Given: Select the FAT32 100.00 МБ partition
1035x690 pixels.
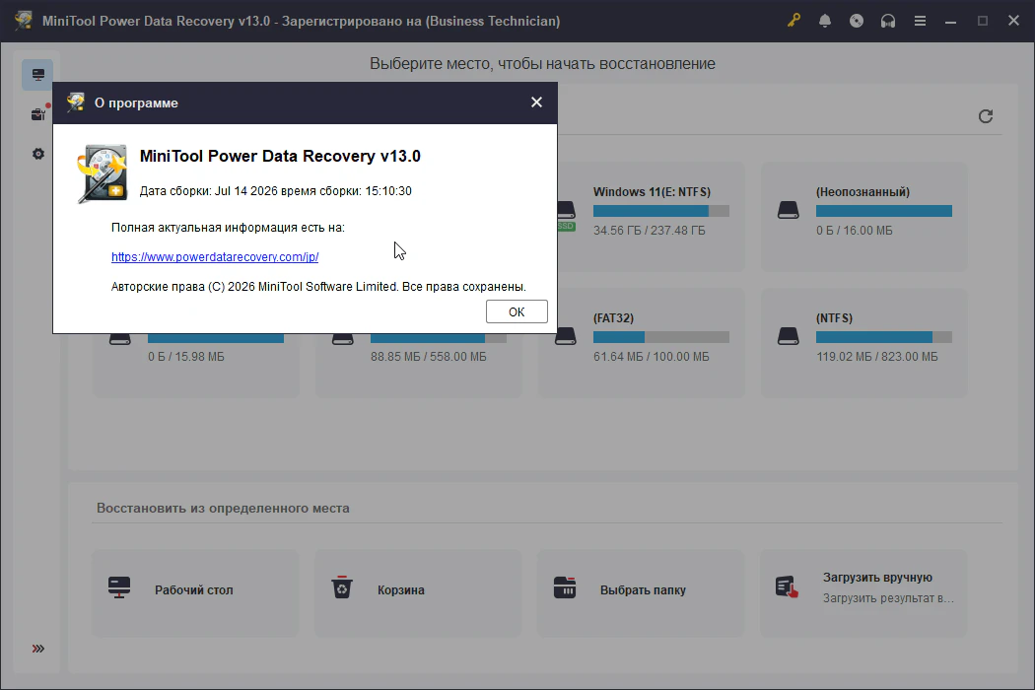Looking at the screenshot, I should click(x=642, y=342).
